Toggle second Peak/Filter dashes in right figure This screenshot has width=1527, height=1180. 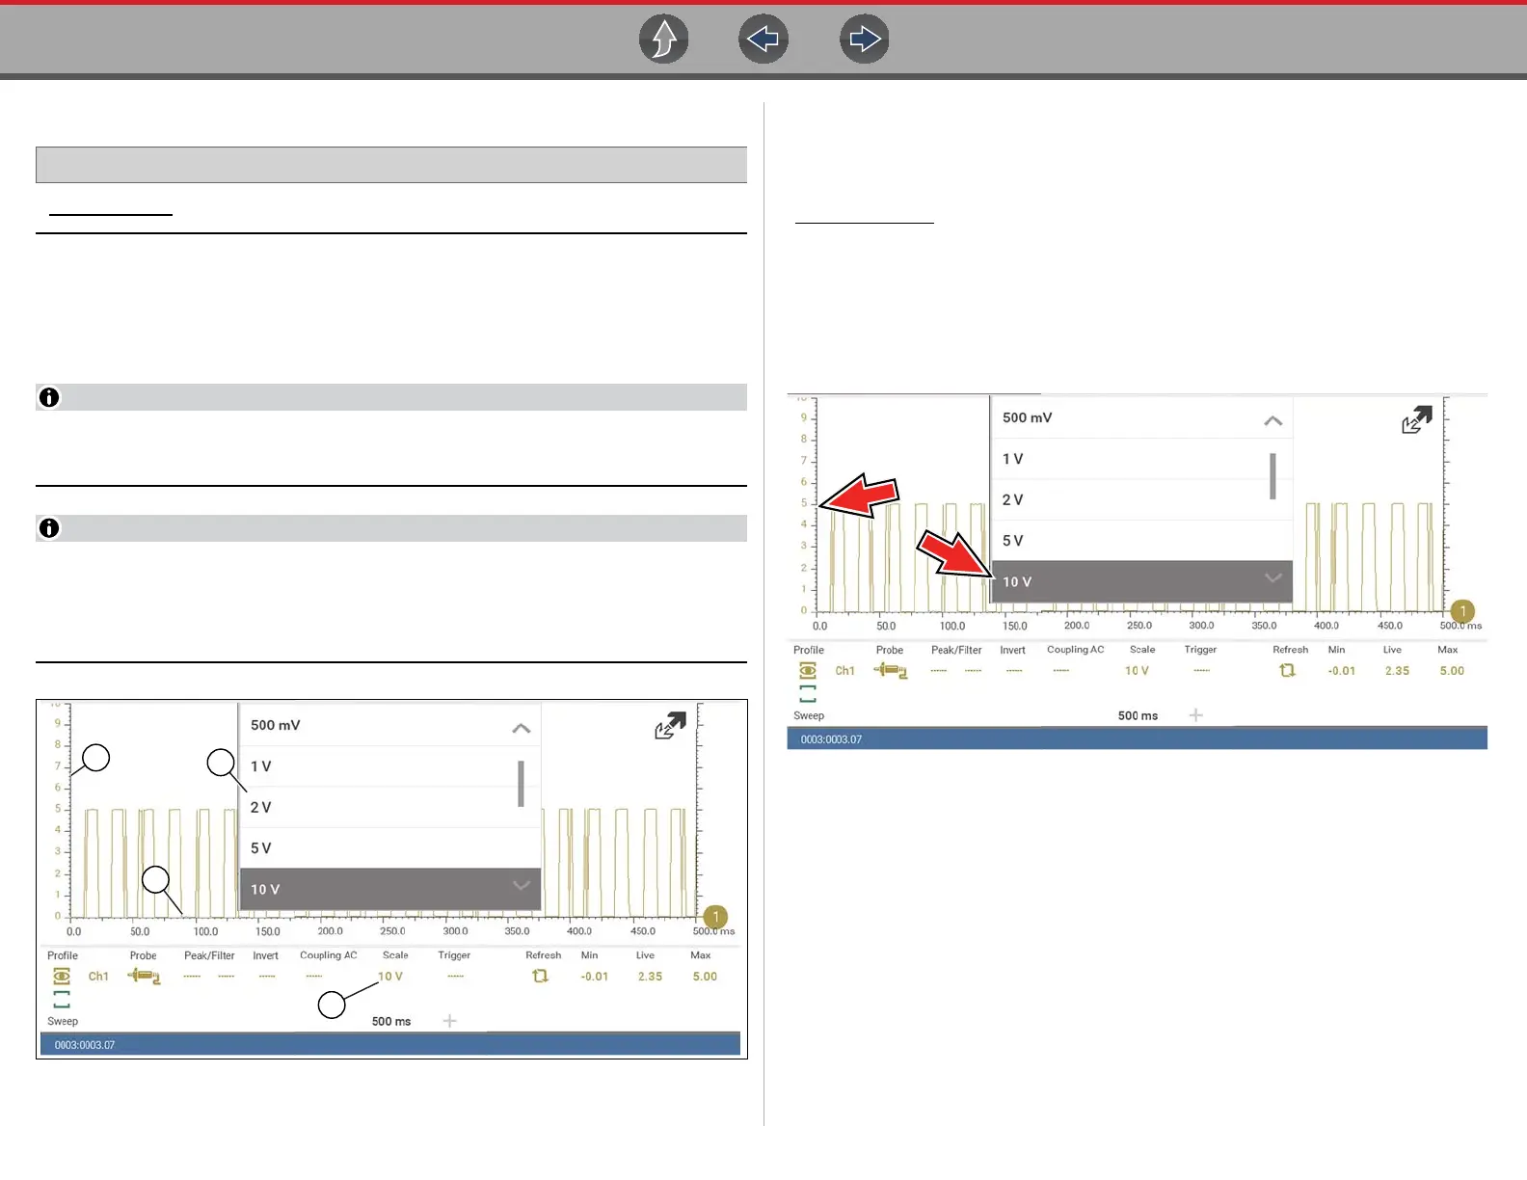coord(974,671)
